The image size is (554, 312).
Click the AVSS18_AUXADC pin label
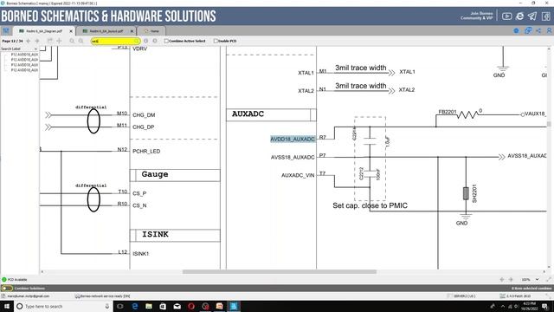tap(293, 157)
